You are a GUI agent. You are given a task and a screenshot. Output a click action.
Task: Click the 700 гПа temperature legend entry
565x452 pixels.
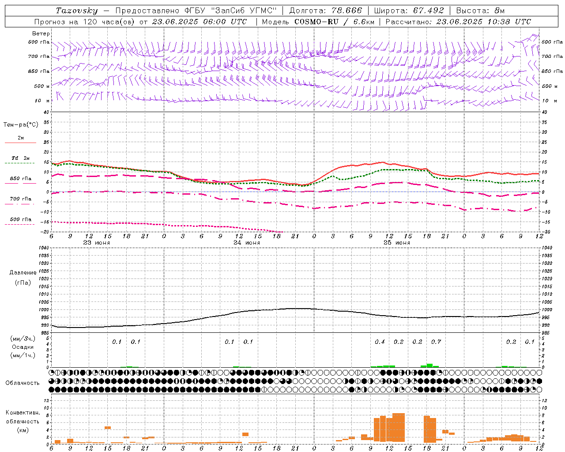[20, 199]
